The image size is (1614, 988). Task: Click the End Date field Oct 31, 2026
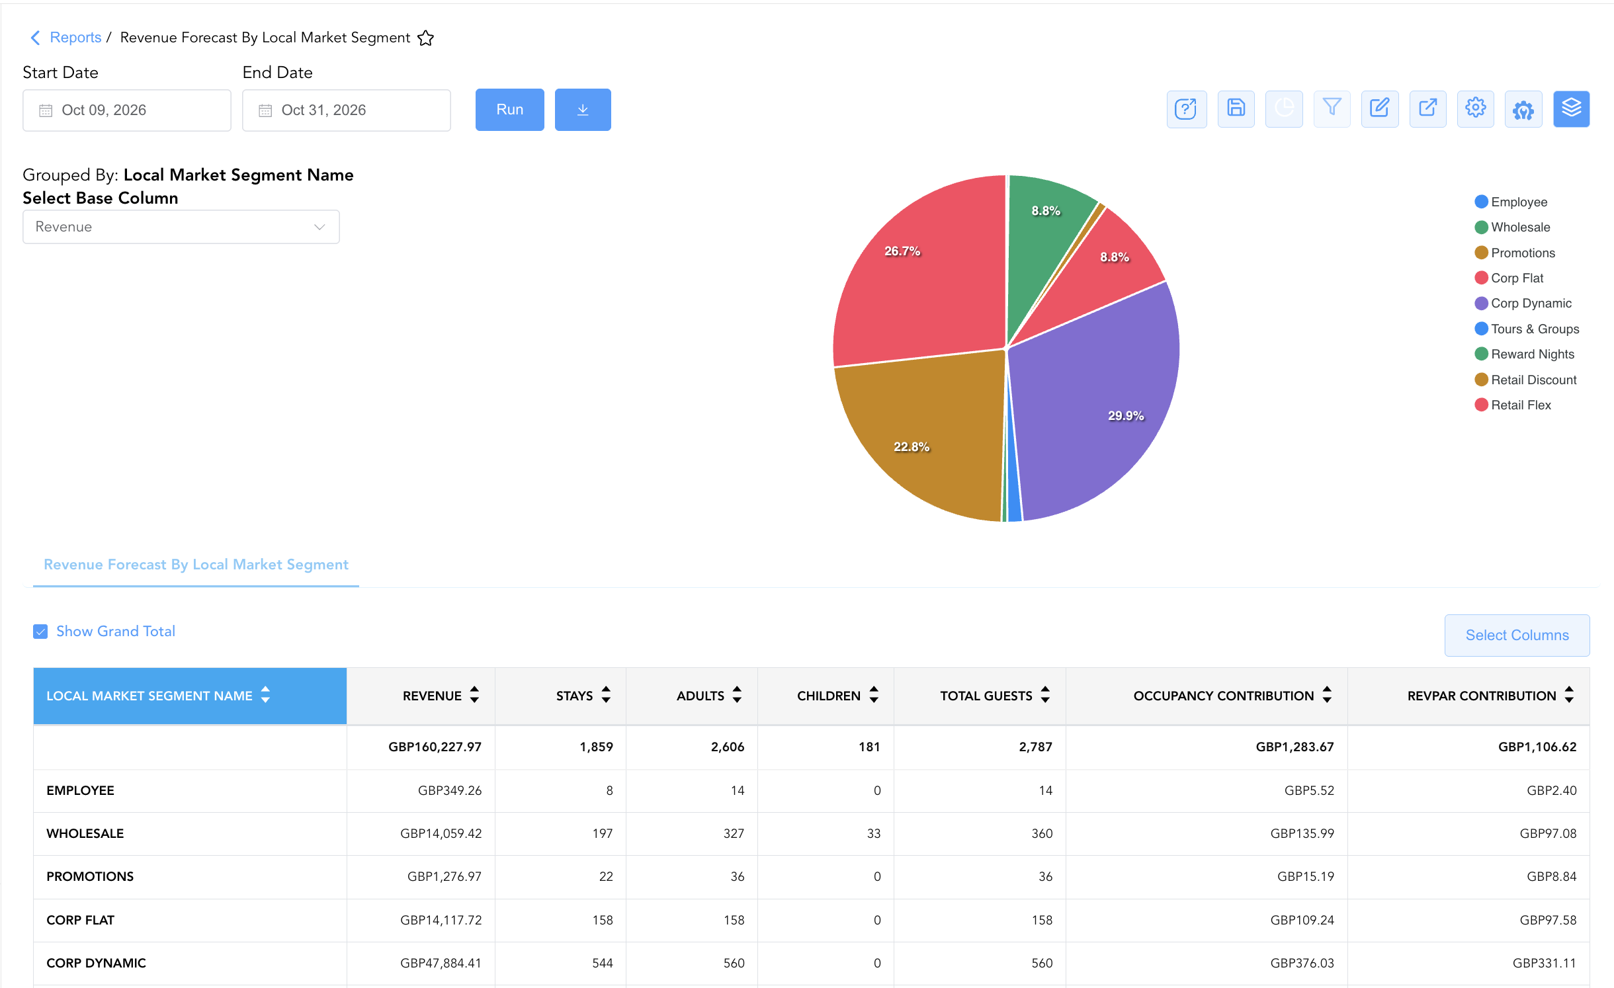tap(347, 110)
